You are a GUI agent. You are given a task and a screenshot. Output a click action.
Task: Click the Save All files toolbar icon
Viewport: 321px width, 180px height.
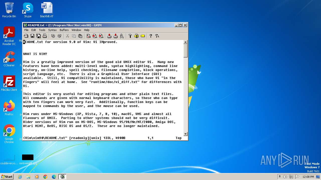coord(38,36)
